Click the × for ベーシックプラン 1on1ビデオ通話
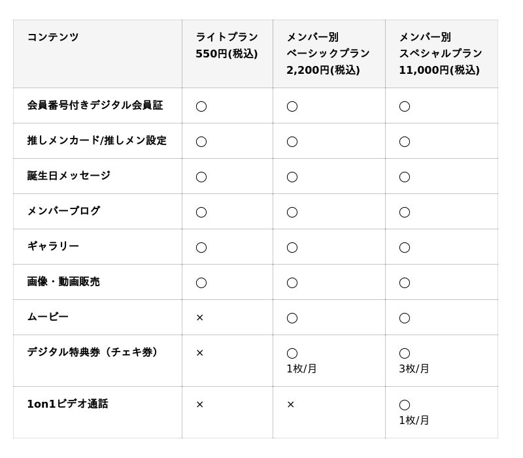 [x=291, y=404]
